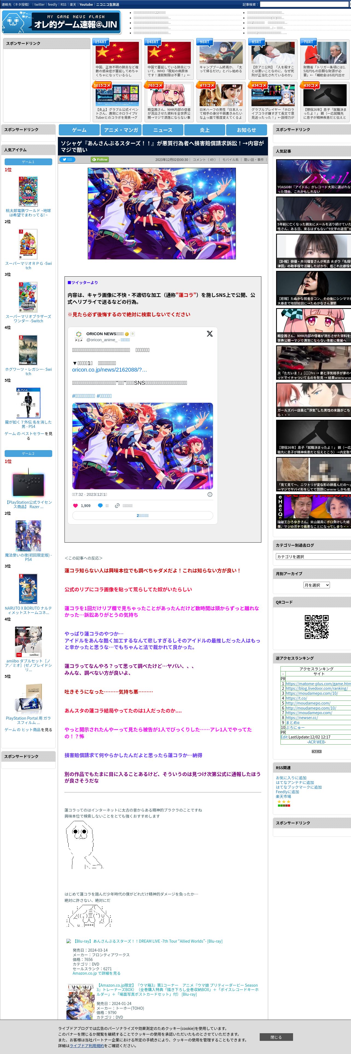
Task: Click the PlayStation Portal ガラスフィルム link
Action: pos(28,720)
